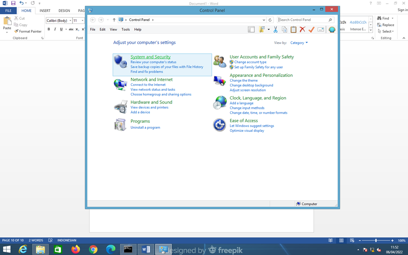Open View devices and printers link
Image resolution: width=408 pixels, height=255 pixels.
pyautogui.click(x=149, y=108)
